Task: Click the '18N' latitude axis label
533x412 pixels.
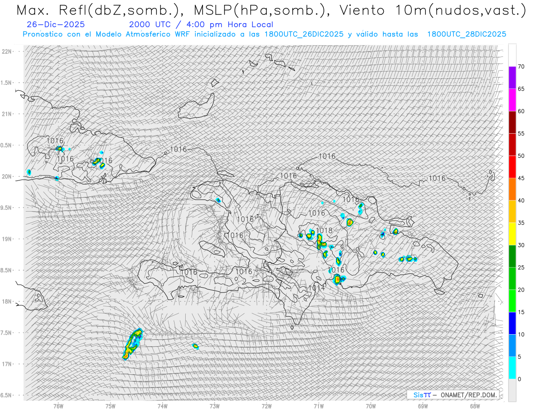Action: (7, 301)
